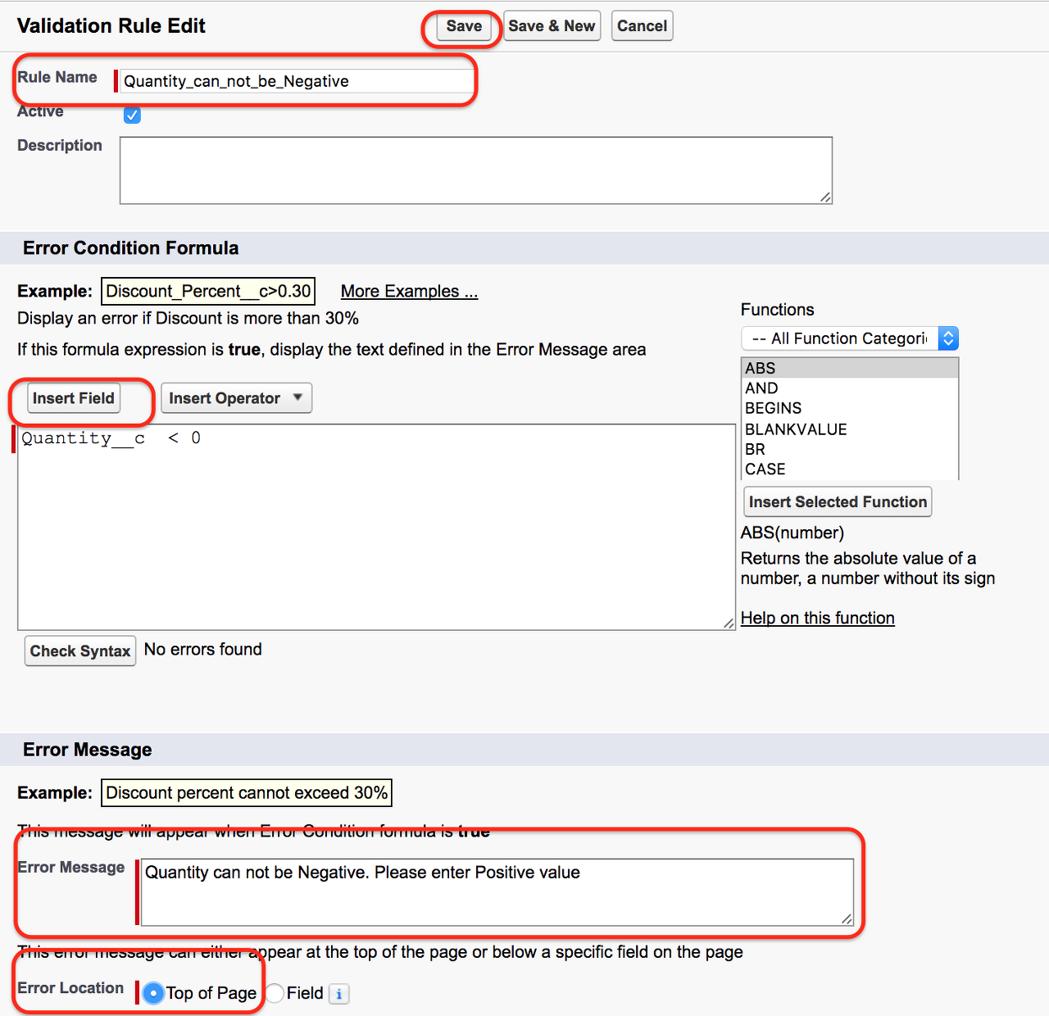Select CASE in the functions list
Screen dimensions: 1049x1016
[849, 469]
